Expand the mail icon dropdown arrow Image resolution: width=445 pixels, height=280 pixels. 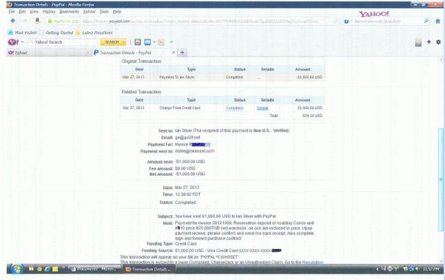coord(154,42)
